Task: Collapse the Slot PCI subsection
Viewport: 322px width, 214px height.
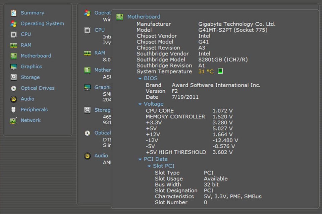Action: pyautogui.click(x=150, y=166)
